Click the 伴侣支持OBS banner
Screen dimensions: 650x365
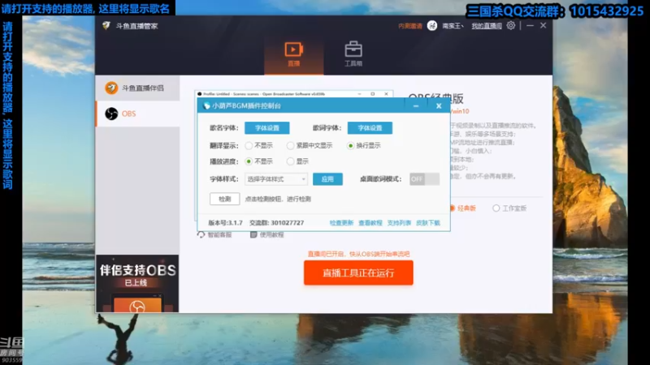[x=137, y=283]
